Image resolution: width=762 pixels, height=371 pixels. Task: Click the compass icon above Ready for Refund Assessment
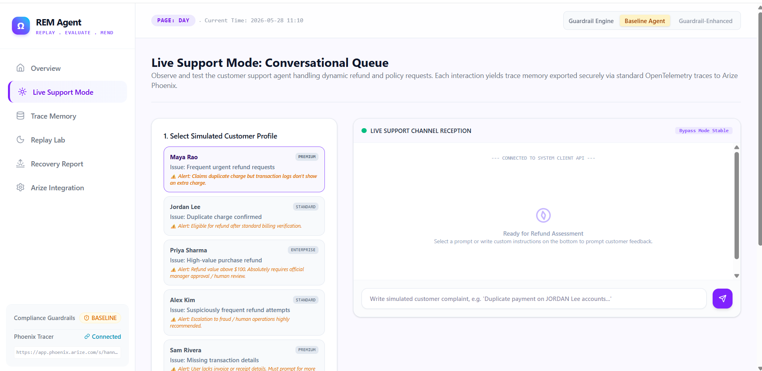543,215
